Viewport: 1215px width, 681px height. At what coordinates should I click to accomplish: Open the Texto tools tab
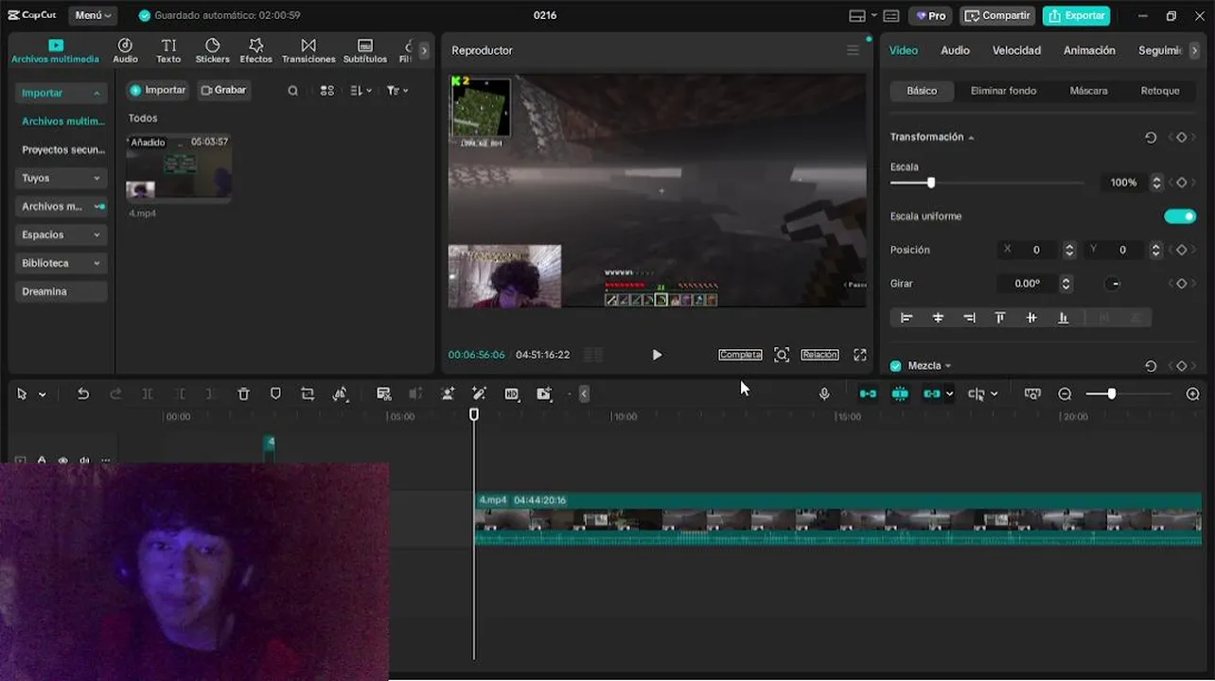click(168, 51)
